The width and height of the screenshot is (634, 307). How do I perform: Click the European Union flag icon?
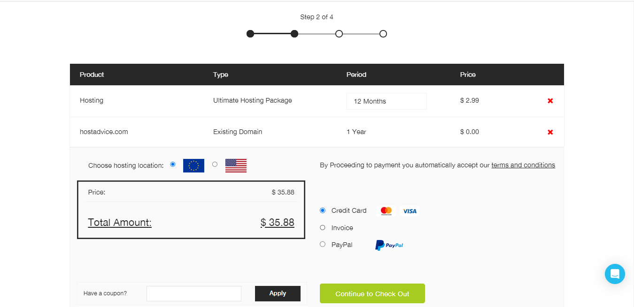[x=193, y=165]
